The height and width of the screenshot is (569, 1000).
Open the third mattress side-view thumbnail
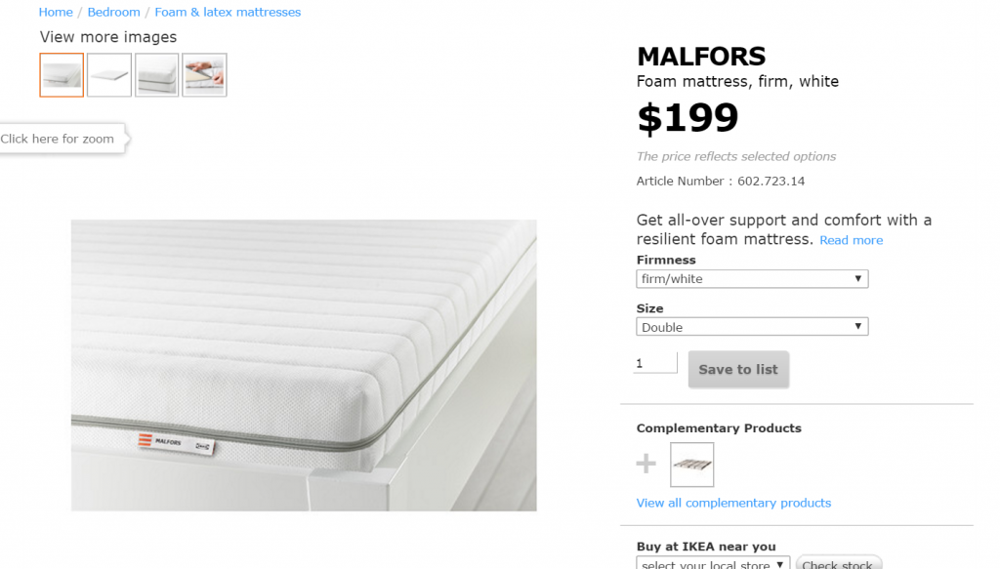coord(157,75)
